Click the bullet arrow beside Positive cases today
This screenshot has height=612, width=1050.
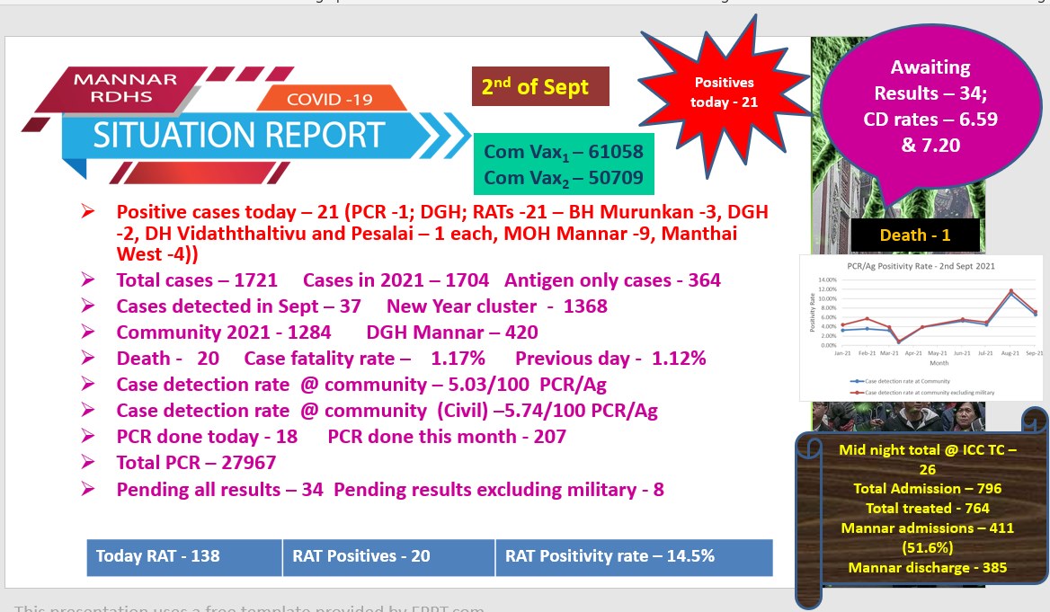click(88, 211)
